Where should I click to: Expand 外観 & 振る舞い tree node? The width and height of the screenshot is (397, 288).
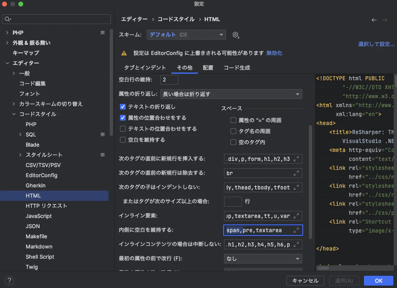7,43
